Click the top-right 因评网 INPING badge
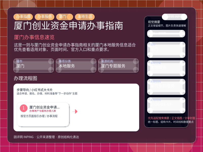Viewport: 203px width, 152px height. click(x=174, y=17)
